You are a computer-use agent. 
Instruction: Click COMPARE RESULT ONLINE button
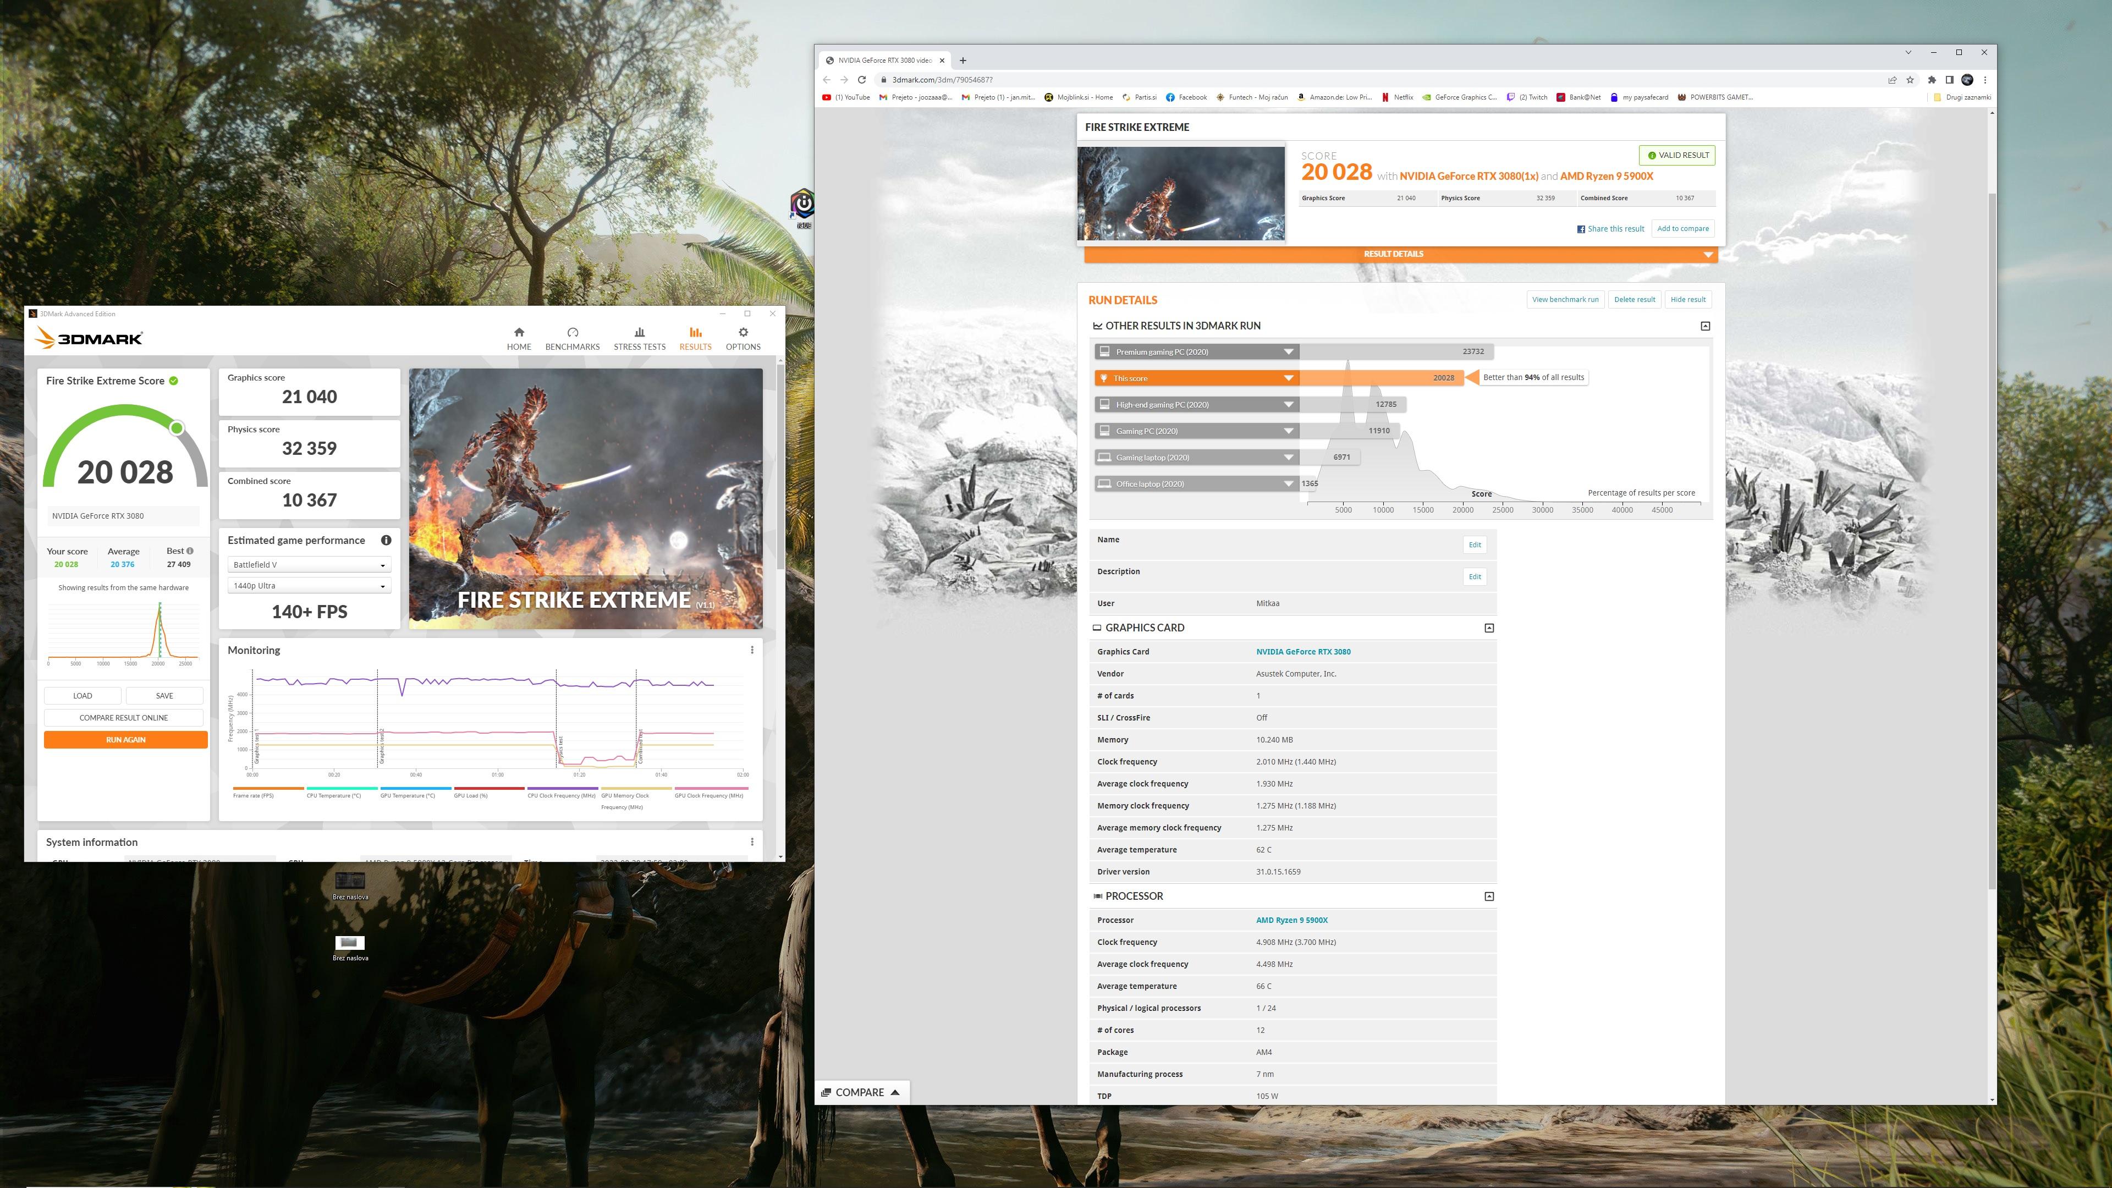[x=124, y=717]
